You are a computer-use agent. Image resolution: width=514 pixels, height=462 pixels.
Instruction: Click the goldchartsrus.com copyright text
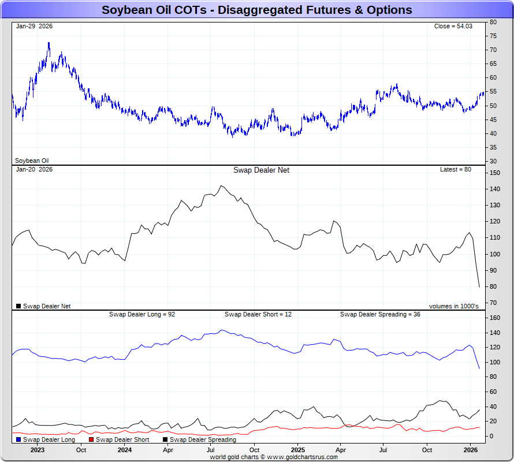tap(274, 457)
